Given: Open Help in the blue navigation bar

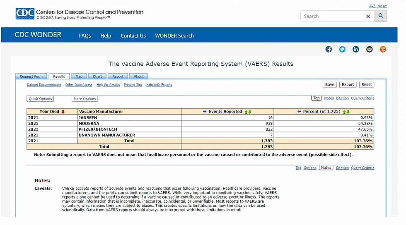Looking at the screenshot, I should click(x=106, y=36).
